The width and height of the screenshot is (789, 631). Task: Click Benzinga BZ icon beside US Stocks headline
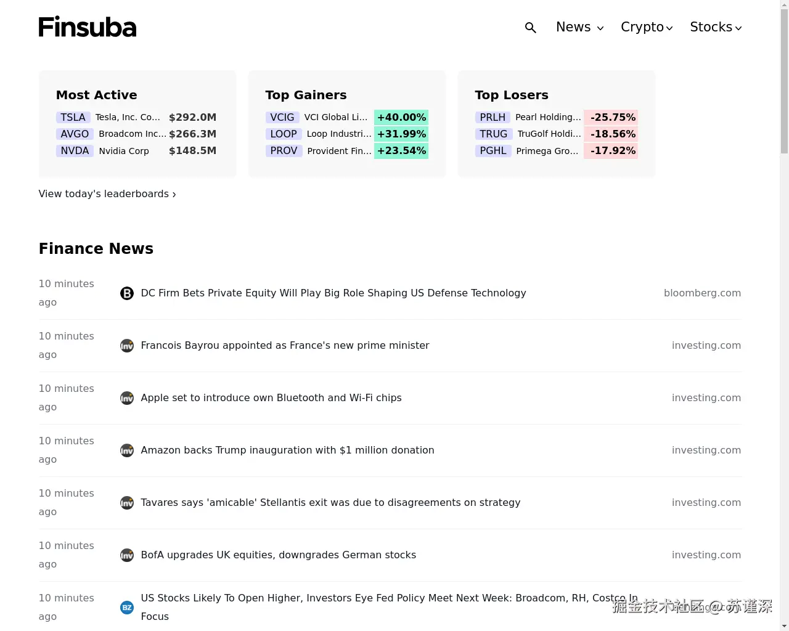point(127,608)
